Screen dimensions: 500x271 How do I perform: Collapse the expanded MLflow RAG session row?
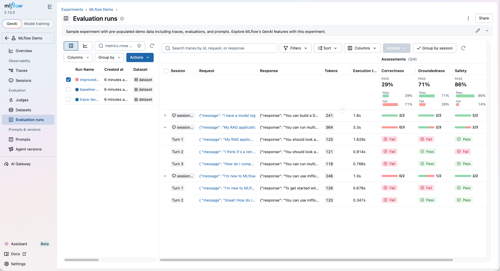(165, 127)
